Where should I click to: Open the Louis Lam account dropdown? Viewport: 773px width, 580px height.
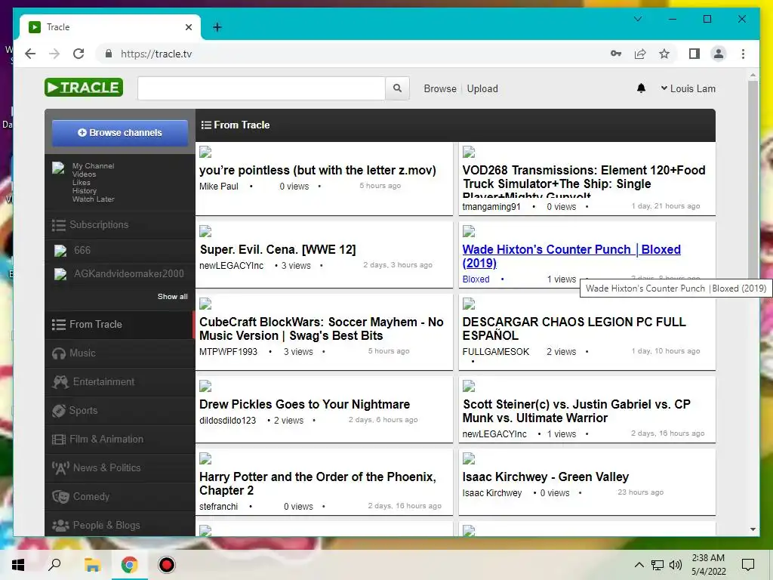[x=688, y=89]
